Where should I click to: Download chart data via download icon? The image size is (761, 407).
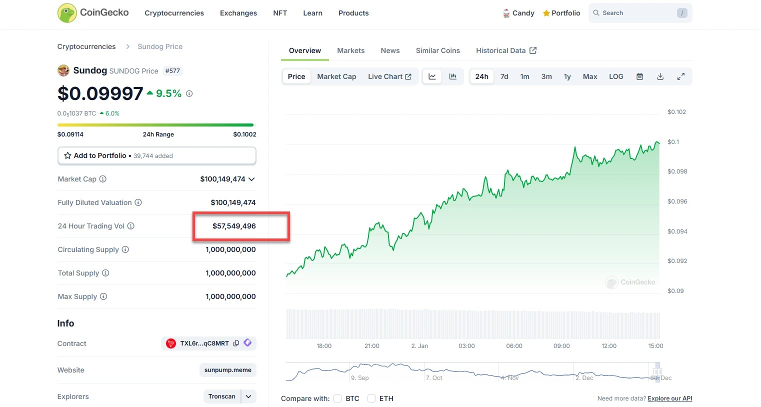660,76
